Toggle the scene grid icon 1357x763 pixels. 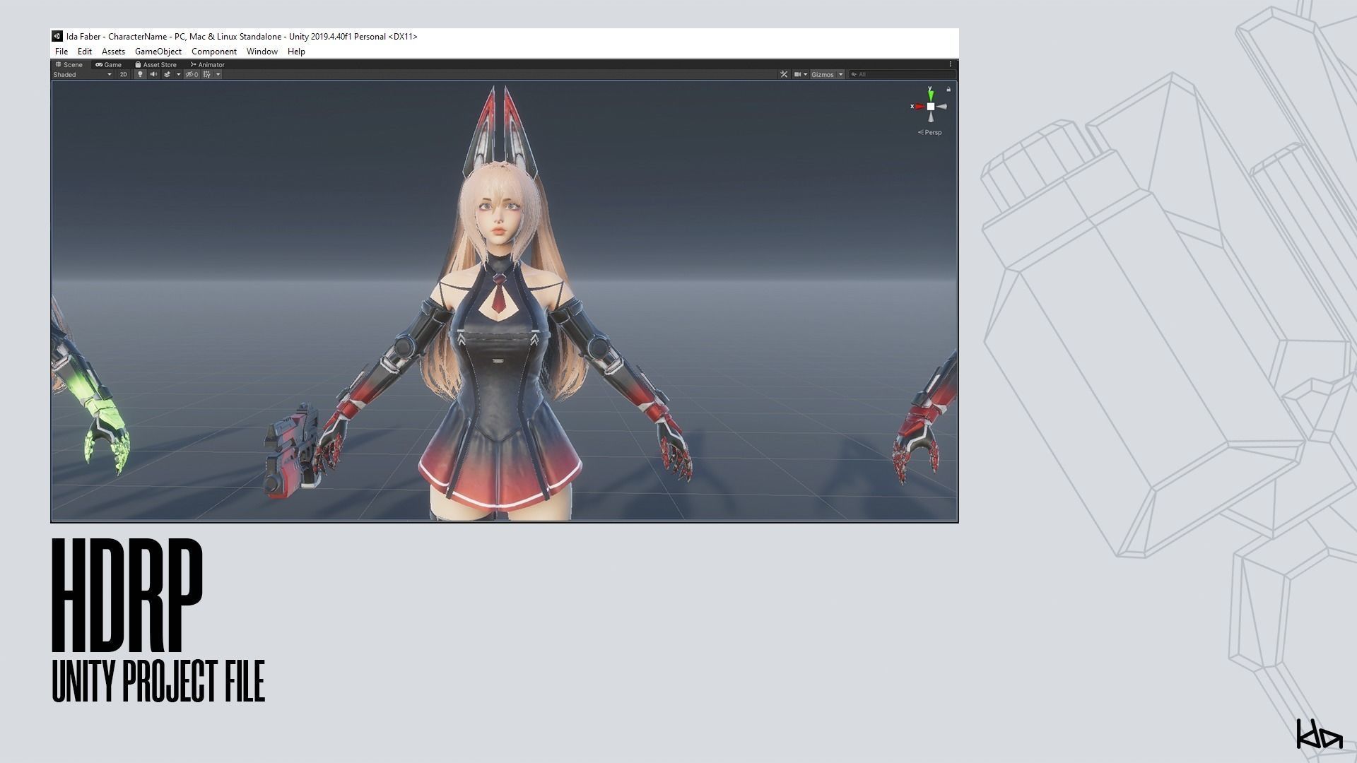(207, 74)
